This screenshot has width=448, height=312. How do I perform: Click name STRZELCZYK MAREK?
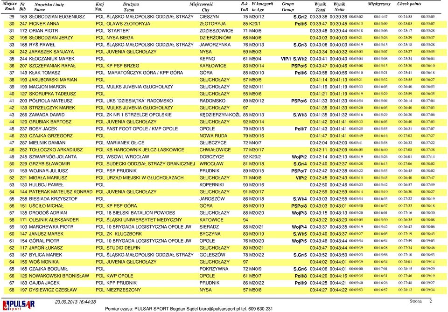coord(52,108)
